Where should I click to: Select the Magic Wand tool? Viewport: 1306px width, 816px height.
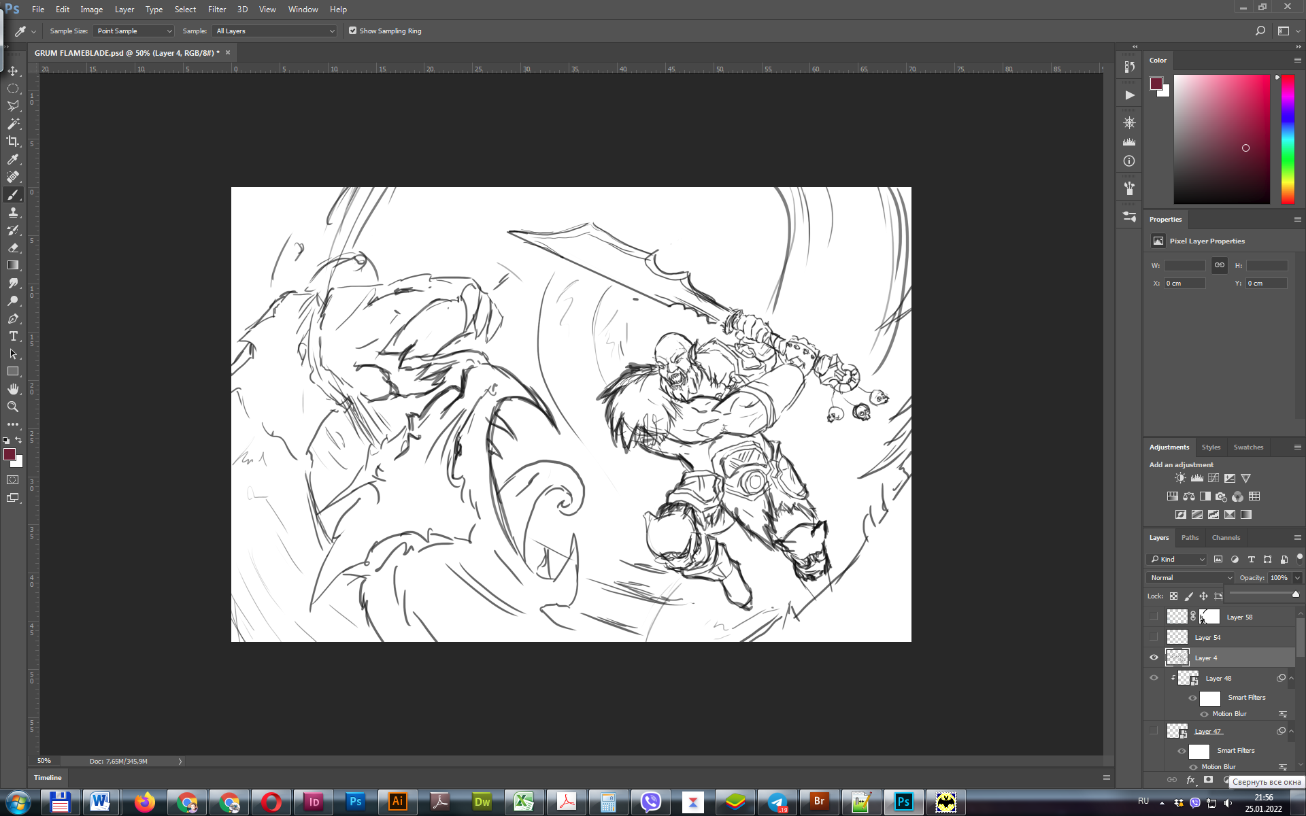pos(13,124)
